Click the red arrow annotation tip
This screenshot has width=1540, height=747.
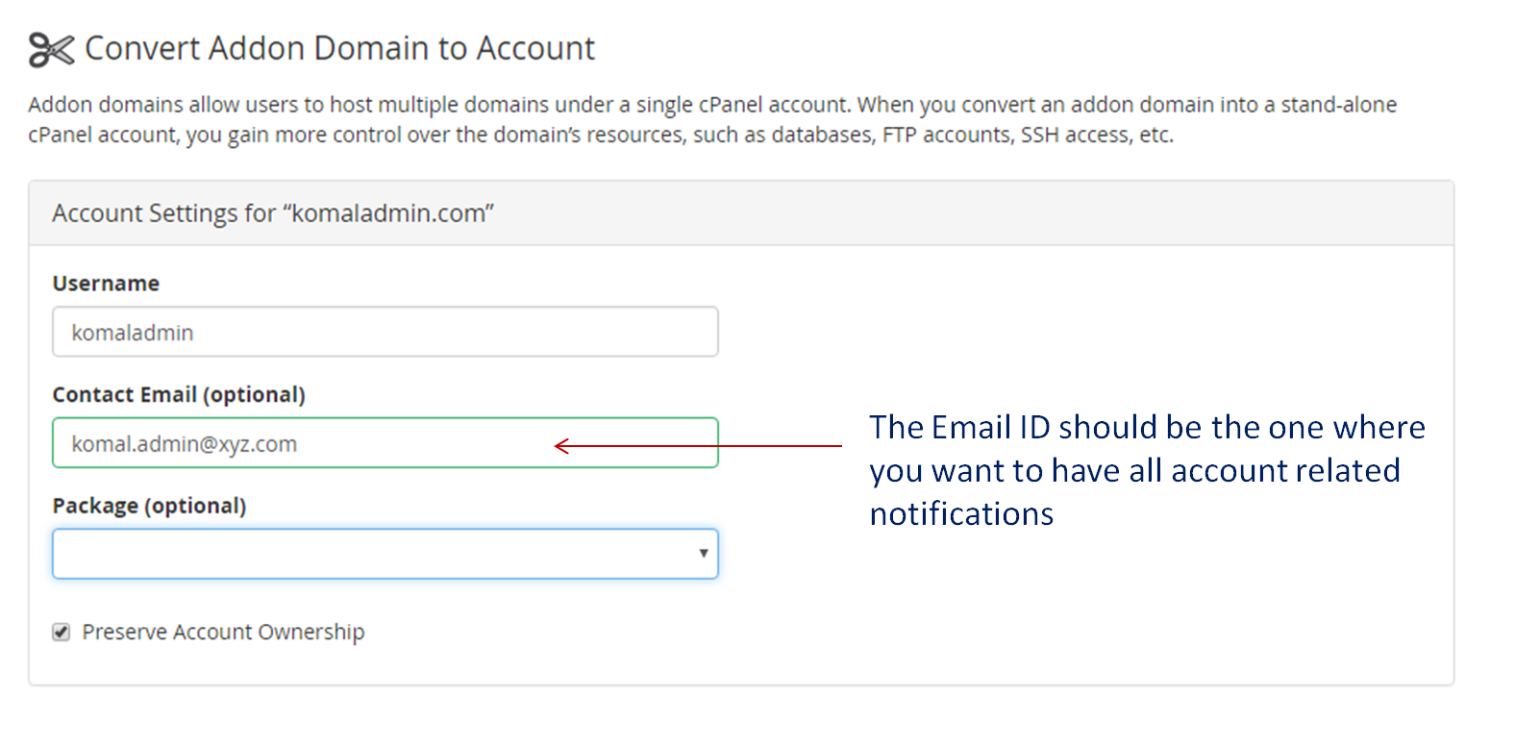pyautogui.click(x=561, y=446)
